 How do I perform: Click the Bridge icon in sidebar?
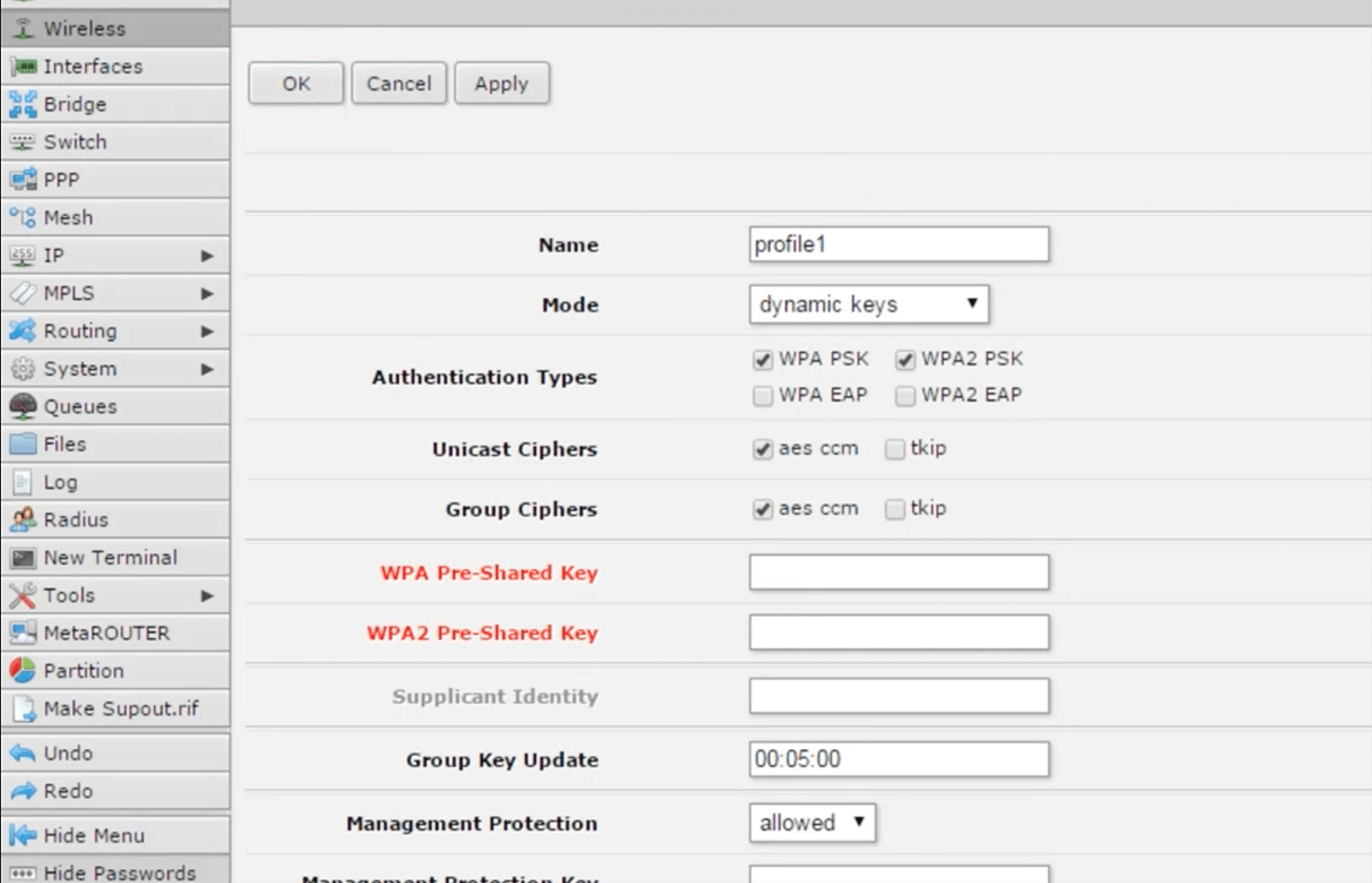[x=23, y=104]
